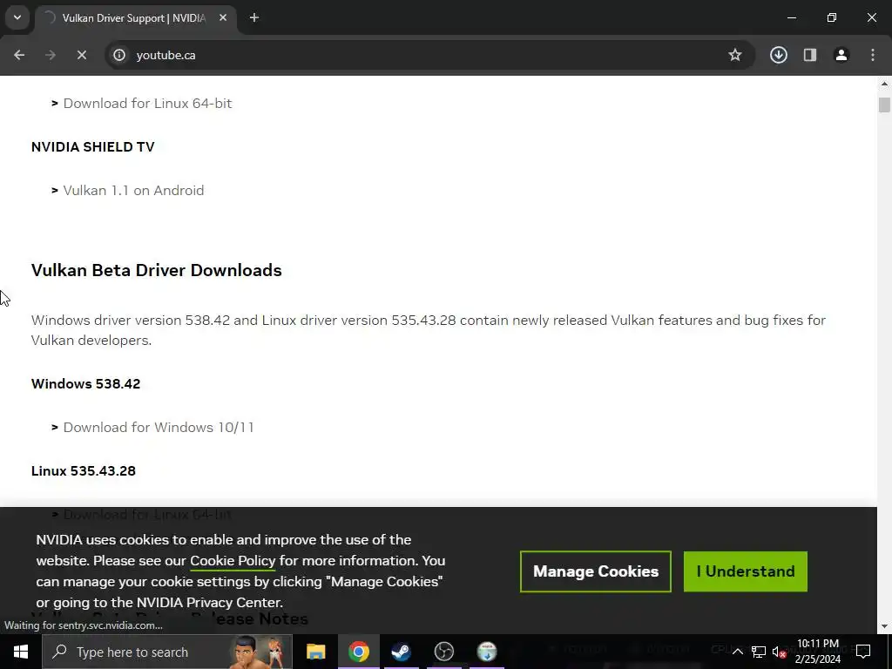
Task: Open Download for Linux 64-bit link at top
Action: 147,104
